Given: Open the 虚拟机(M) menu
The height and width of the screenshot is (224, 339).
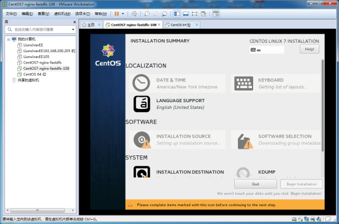Looking at the screenshot, I should pyautogui.click(x=63, y=14).
